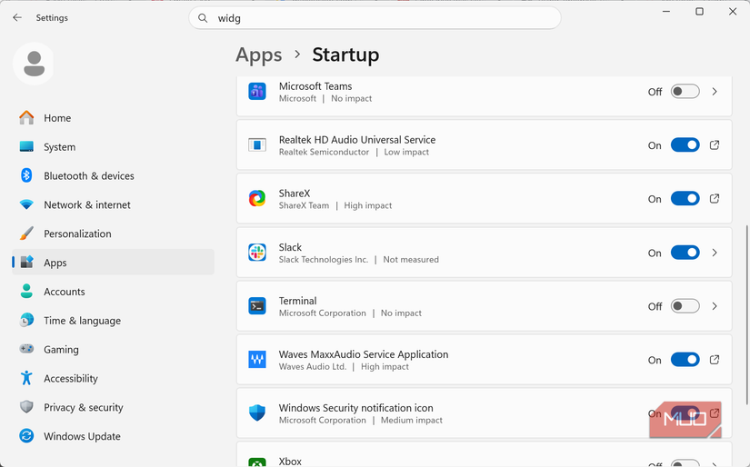Click the Home house icon
This screenshot has width=750, height=467.
coord(26,117)
